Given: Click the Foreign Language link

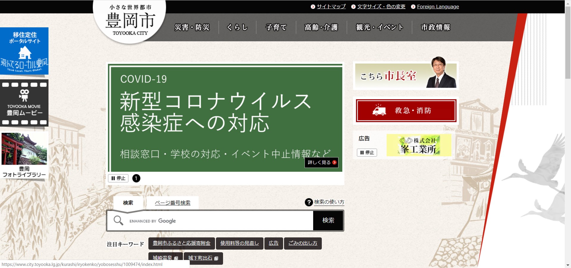Looking at the screenshot, I should coord(438,7).
